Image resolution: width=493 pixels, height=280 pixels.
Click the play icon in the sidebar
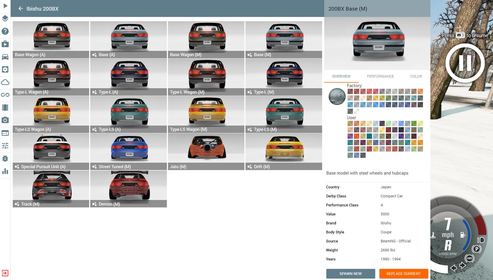(5, 6)
